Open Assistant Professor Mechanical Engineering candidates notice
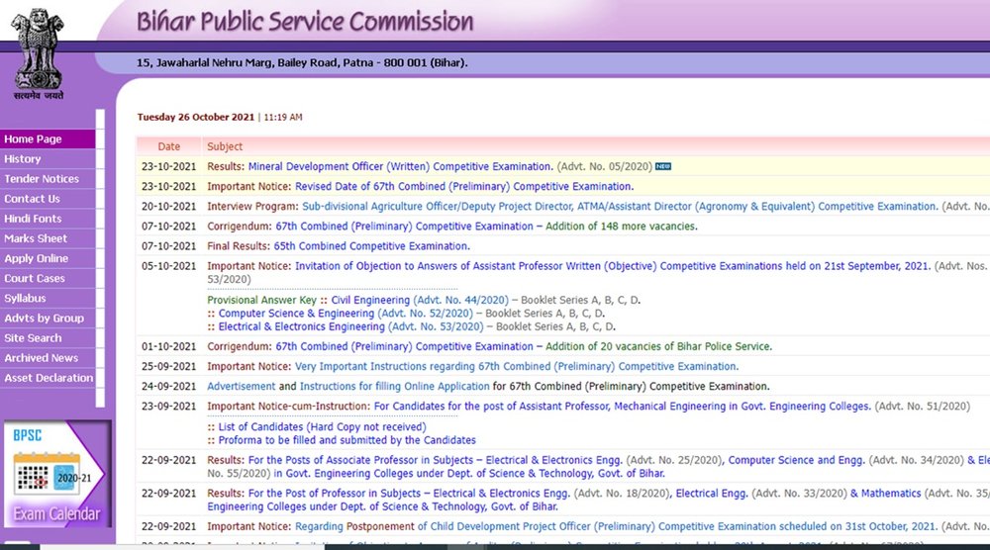 pos(622,407)
